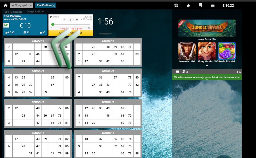Click the players count icon showing 12
Viewport: 256px width, 158px height.
point(25,32)
